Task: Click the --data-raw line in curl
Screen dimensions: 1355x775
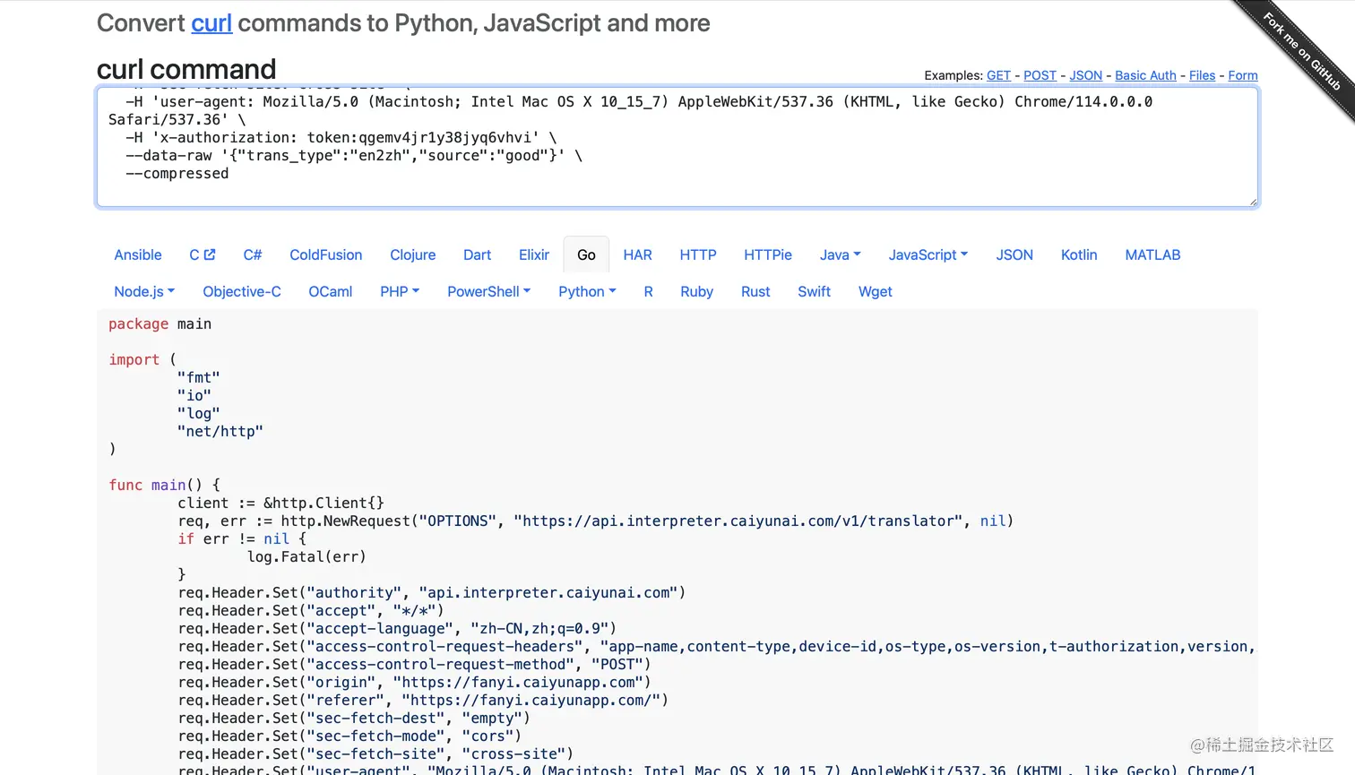Action: click(354, 155)
